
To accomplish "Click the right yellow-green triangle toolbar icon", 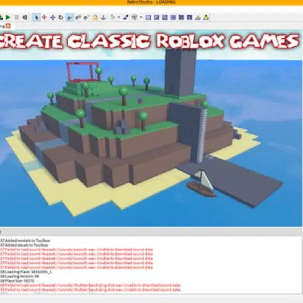I will pyautogui.click(x=206, y=17).
